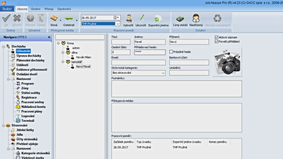
Task: Open Ovládání dveří item
Action: (27, 74)
